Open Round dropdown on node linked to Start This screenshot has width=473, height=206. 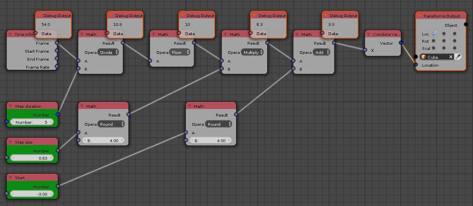pos(219,124)
